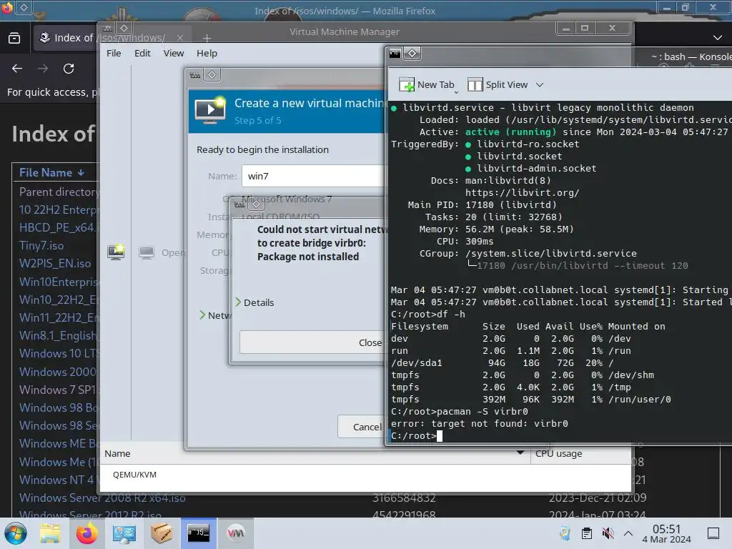Click the pin icon on Firefox titlebar
732x549 pixels.
coord(24,7)
